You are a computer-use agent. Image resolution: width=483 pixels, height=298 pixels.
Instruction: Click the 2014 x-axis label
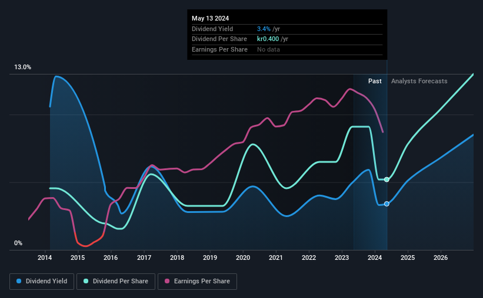(x=45, y=258)
